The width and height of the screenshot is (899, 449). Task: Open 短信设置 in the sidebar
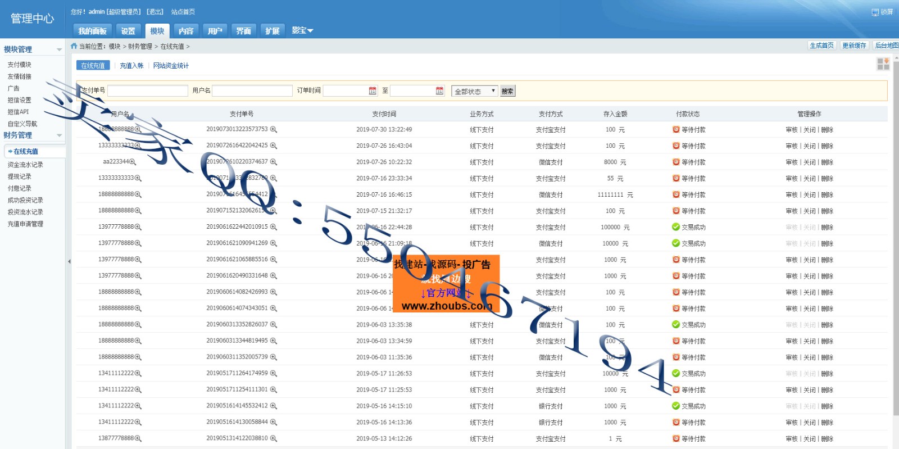click(x=20, y=100)
